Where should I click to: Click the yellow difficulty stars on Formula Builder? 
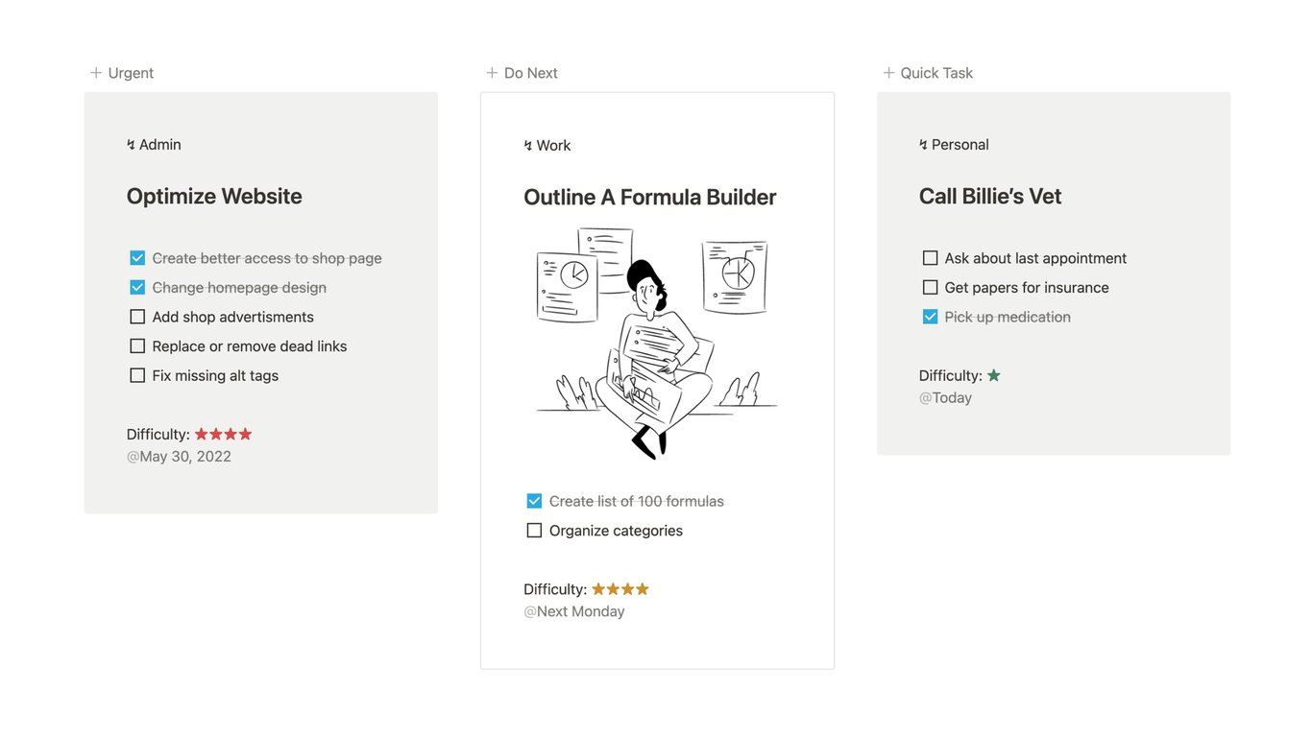(x=620, y=589)
